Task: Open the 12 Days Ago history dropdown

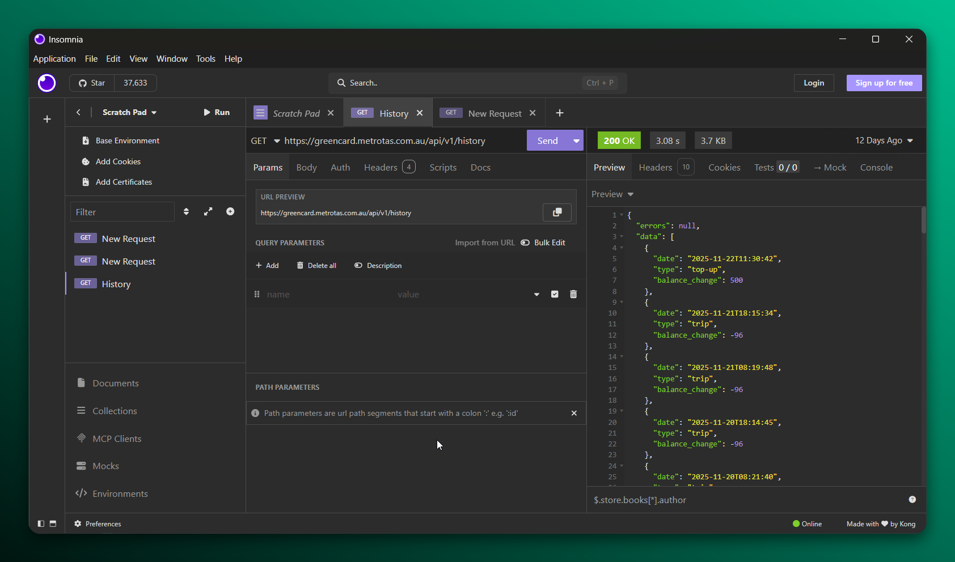Action: pos(884,140)
